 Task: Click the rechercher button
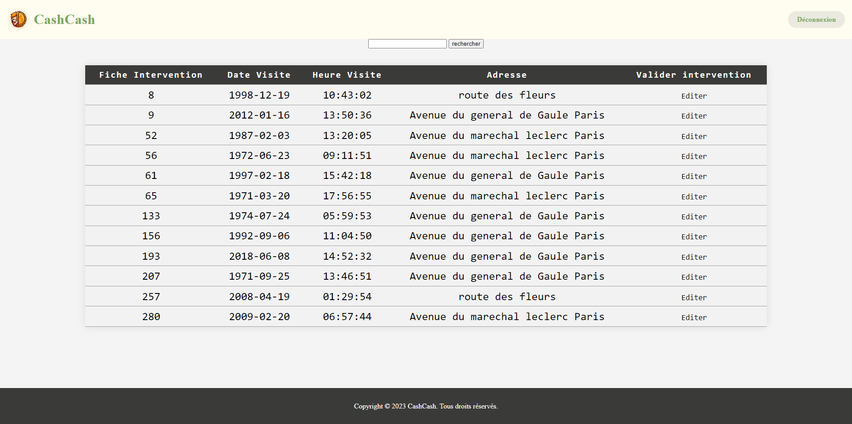(x=465, y=44)
